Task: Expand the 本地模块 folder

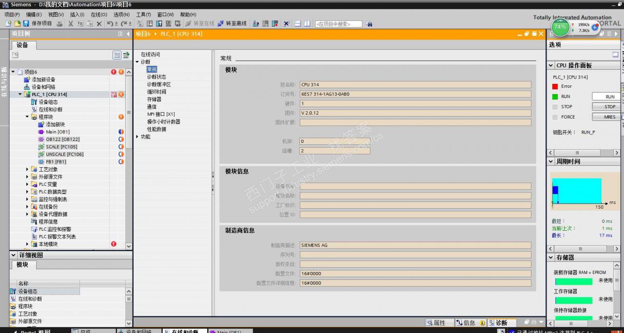Action: click(27, 244)
